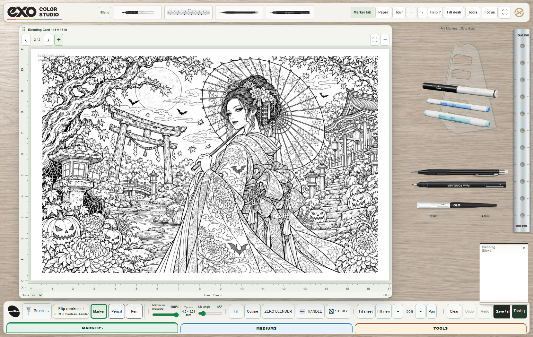Choose the black pen in the top tray
The height and width of the screenshot is (337, 533).
coord(290,13)
